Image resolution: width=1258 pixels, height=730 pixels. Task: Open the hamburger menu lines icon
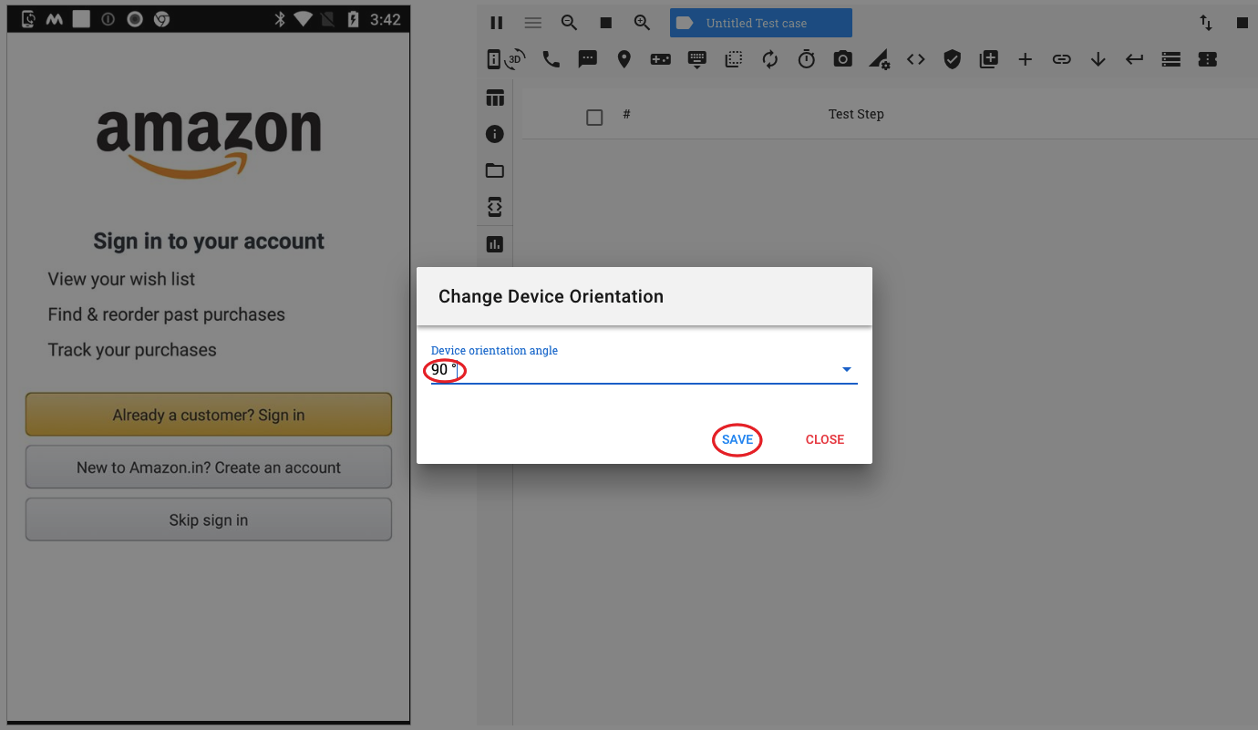tap(533, 23)
